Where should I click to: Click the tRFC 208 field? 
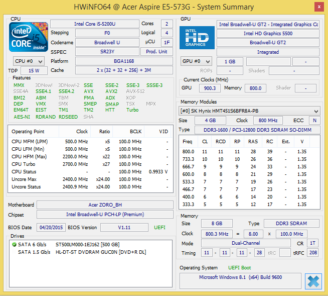313,253
